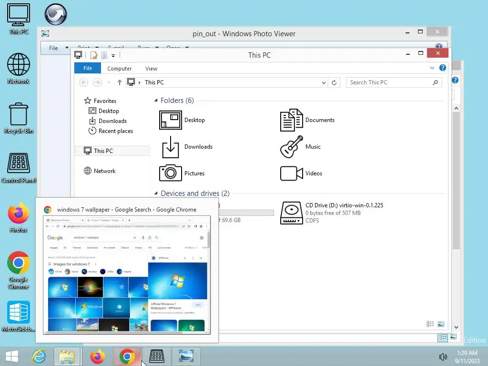Collapse the Devices and drives group

pos(156,193)
